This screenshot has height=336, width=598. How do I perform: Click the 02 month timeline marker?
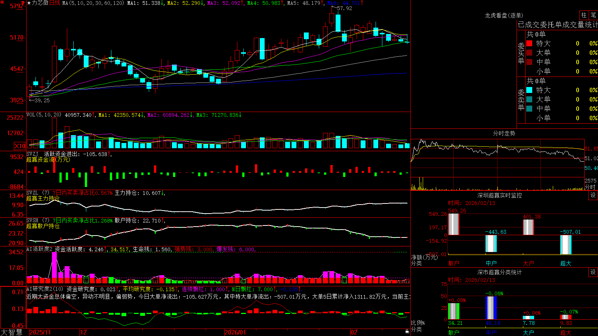(354, 332)
